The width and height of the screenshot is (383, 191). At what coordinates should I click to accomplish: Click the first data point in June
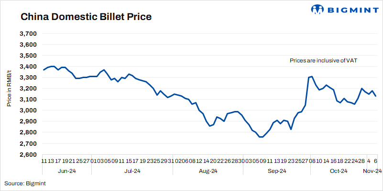coord(44,70)
